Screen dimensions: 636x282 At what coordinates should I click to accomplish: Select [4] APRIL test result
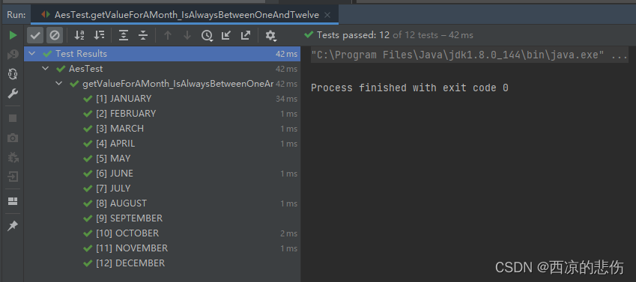coord(163,144)
